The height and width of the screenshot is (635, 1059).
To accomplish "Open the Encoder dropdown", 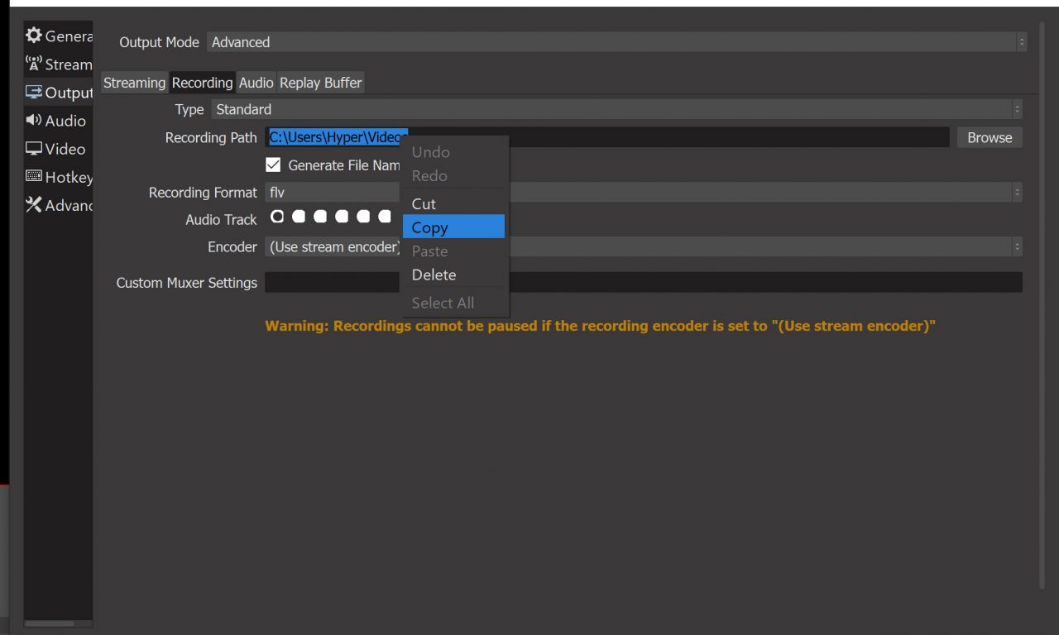I will 761,247.
